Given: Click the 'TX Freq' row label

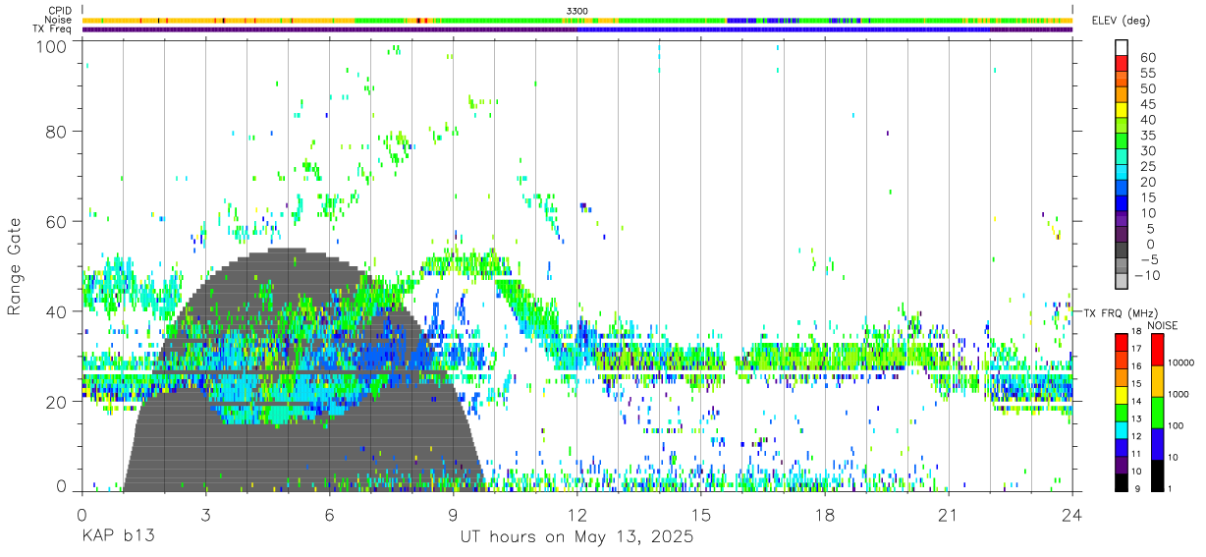Looking at the screenshot, I should point(53,28).
